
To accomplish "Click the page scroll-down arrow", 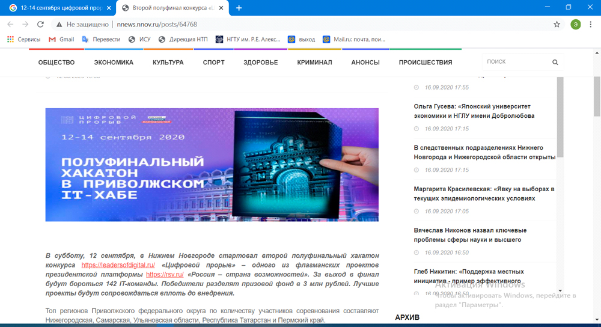I will click(597, 320).
